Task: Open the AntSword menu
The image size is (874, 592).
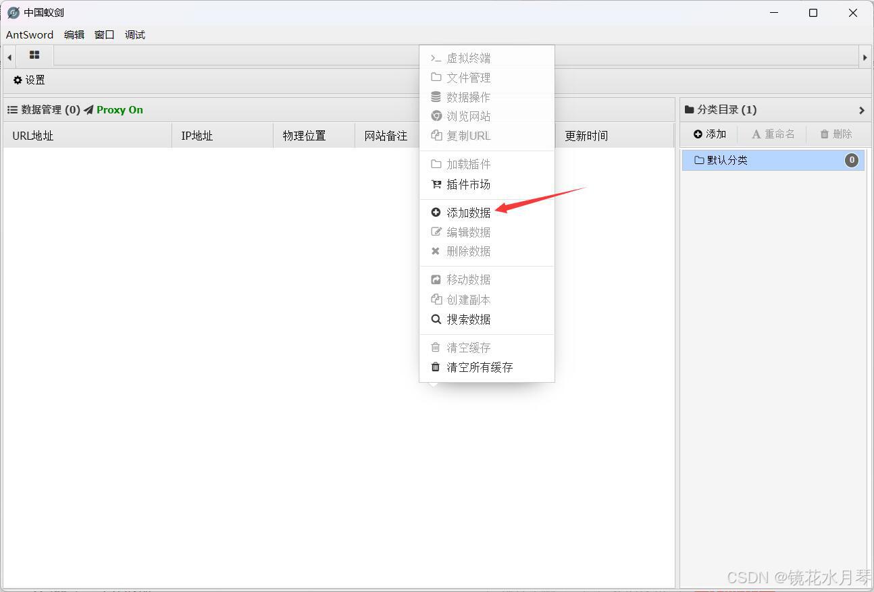Action: coord(30,35)
